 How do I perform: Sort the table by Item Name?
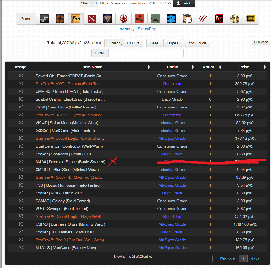click(92, 67)
